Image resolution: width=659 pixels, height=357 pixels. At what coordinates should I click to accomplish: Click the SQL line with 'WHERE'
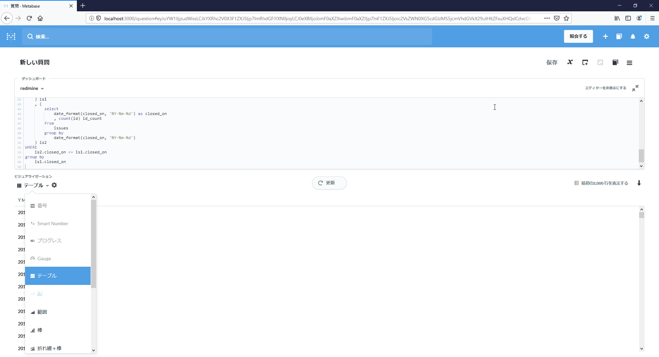[x=31, y=147]
